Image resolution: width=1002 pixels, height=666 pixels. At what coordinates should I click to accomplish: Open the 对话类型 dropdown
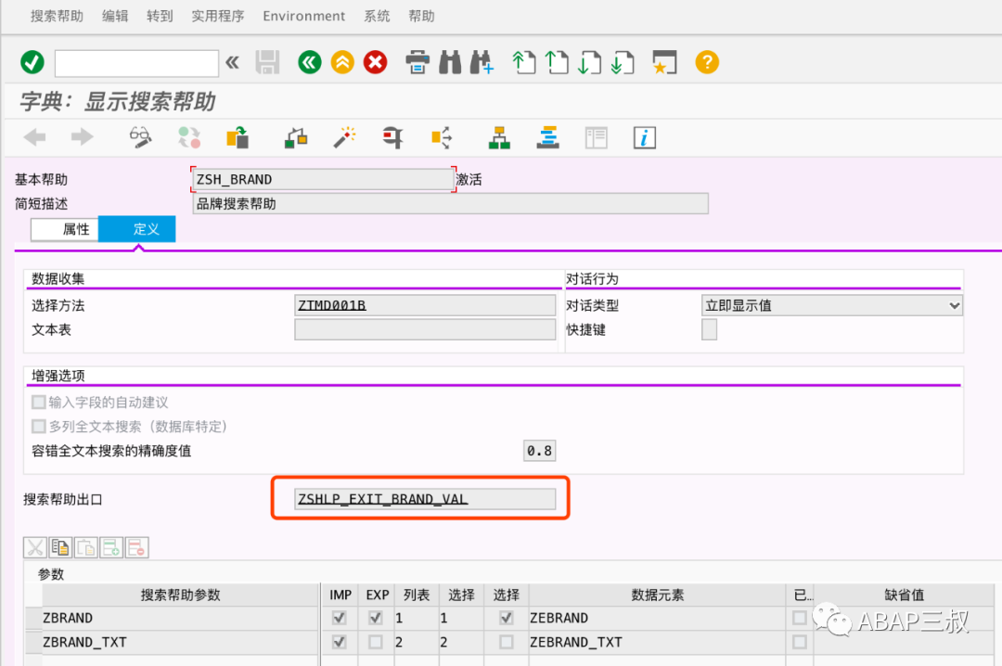[832, 305]
